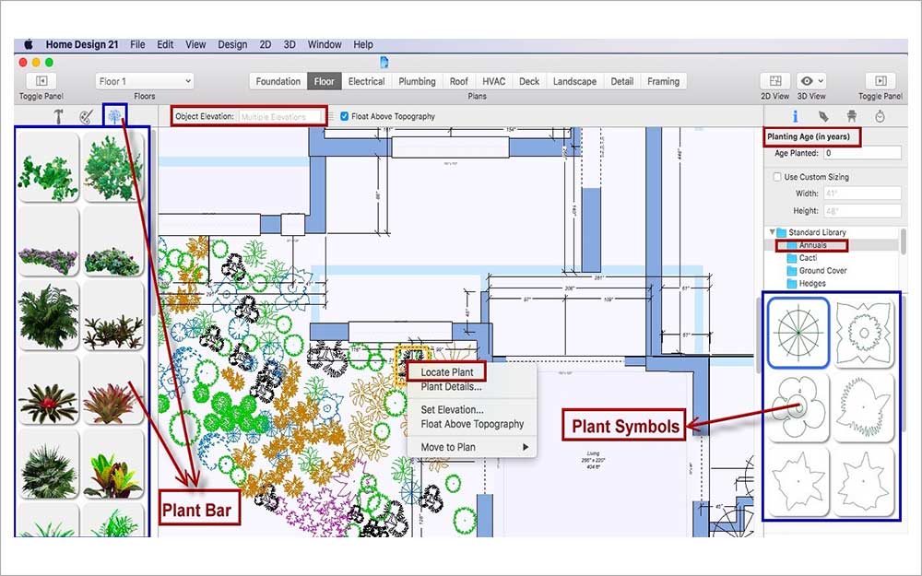Select the Ground Cover library folder
The width and height of the screenshot is (922, 576).
822,270
